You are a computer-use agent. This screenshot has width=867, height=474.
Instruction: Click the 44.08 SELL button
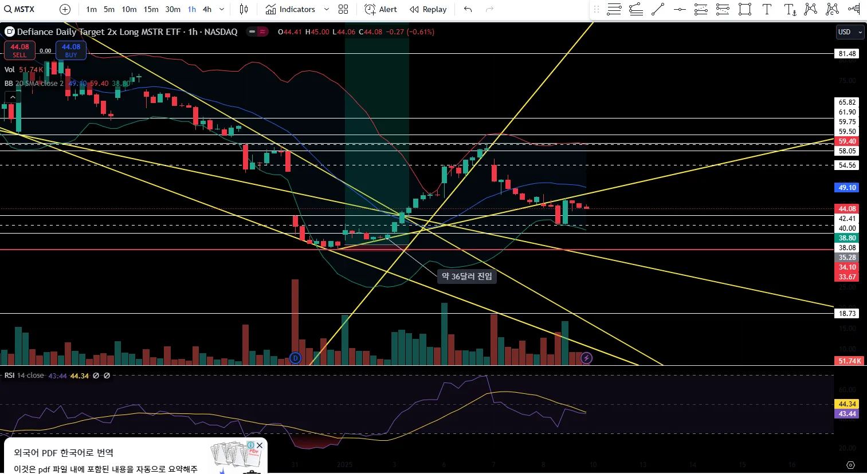click(x=19, y=50)
